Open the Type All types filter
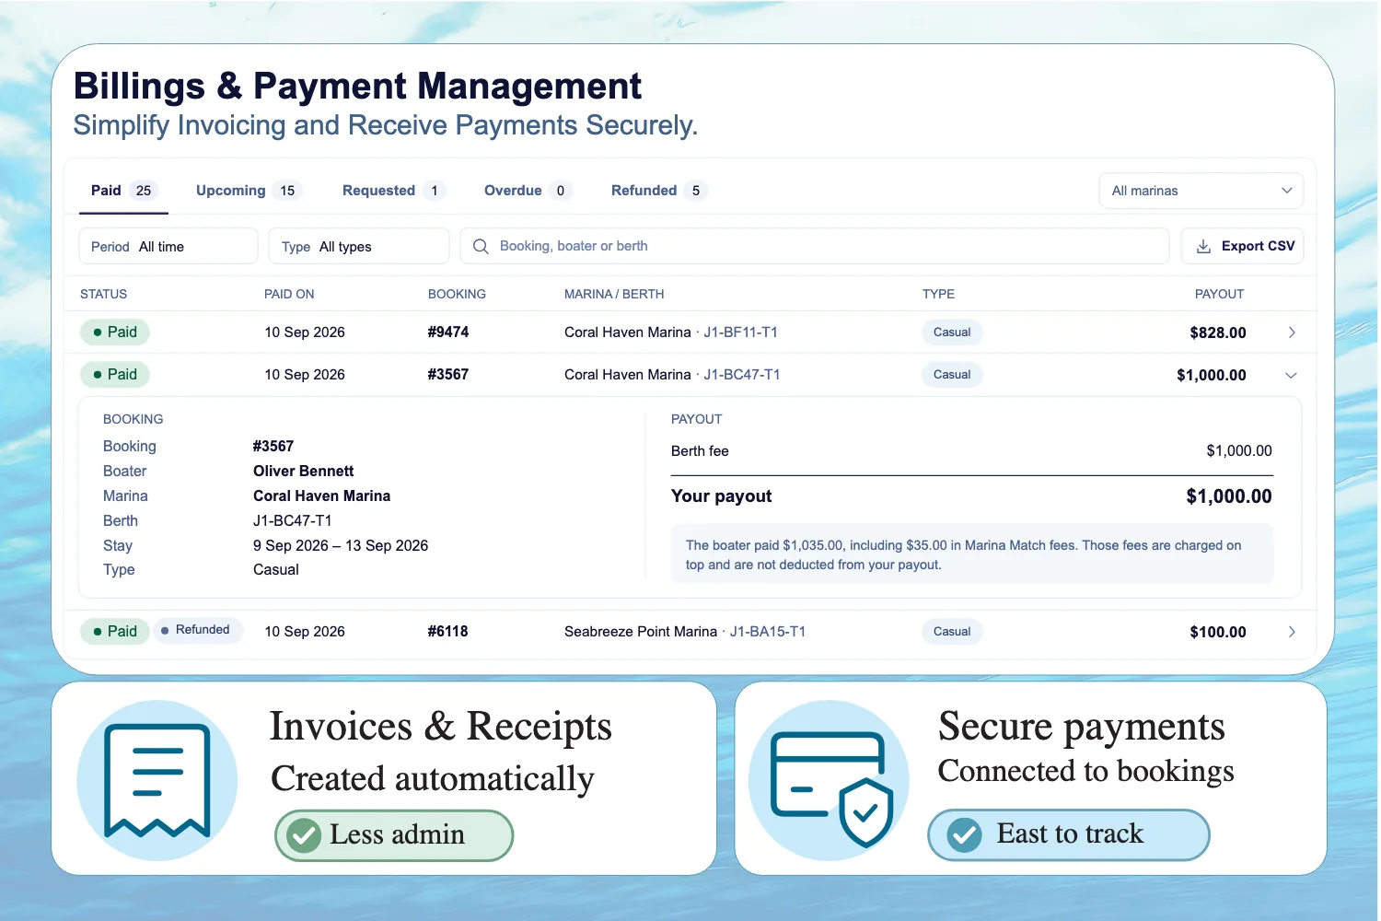The image size is (1381, 921). pos(359,247)
